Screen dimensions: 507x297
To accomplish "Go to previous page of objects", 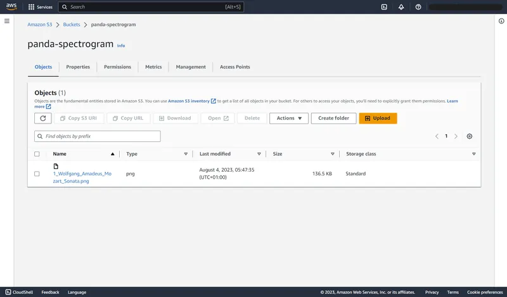I will pyautogui.click(x=437, y=136).
